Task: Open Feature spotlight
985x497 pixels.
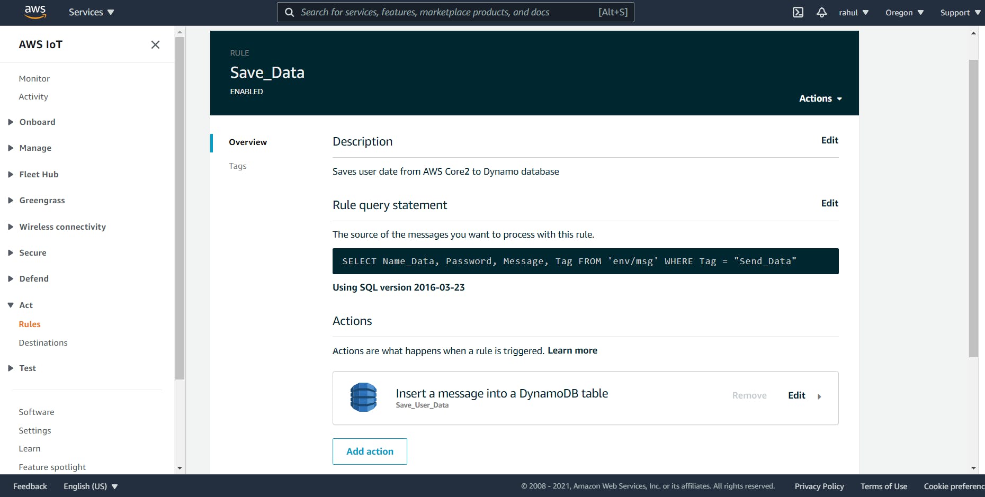Action: (52, 467)
